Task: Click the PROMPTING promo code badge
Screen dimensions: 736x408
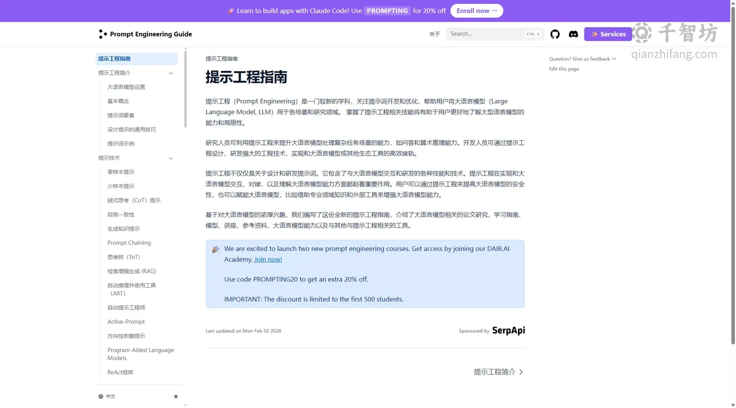Action: [x=387, y=11]
